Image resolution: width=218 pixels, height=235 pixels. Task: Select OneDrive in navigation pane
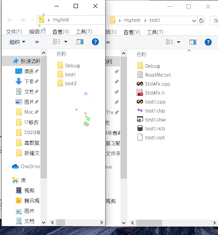[26, 166]
